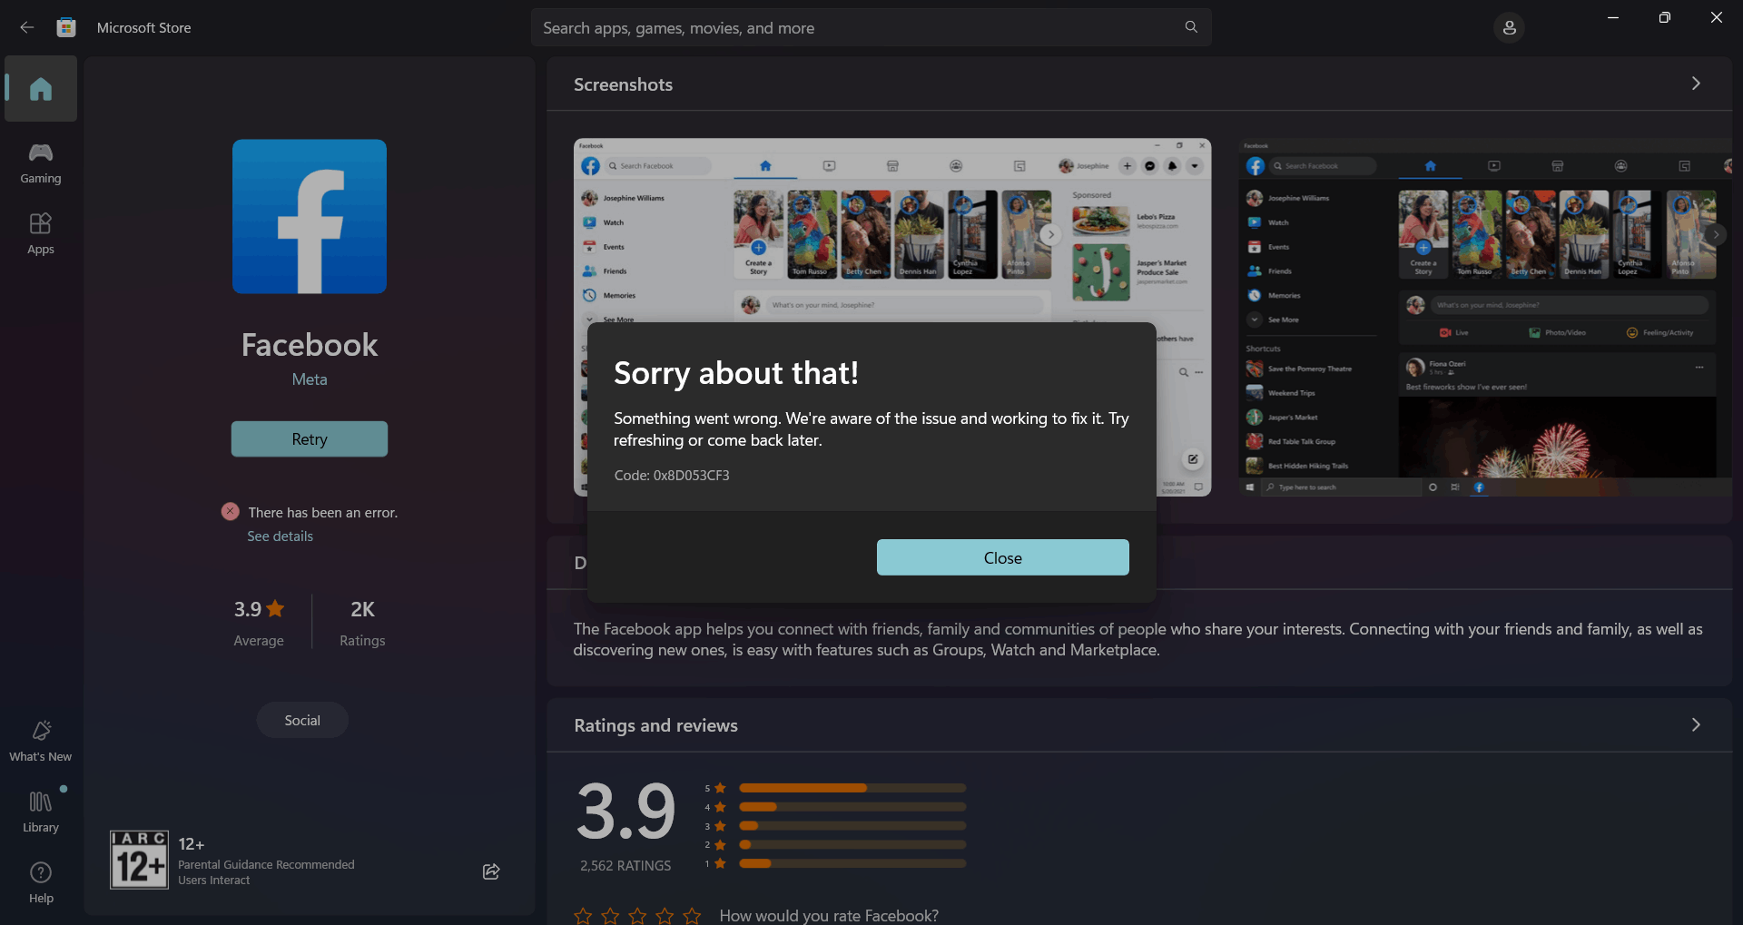Viewport: 1743px width, 925px height.
Task: Restore down the Microsoft Store window
Action: pos(1664,17)
